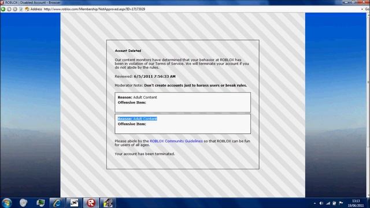Close the ROBLOX browser window
The image size is (370, 208).
364,2
